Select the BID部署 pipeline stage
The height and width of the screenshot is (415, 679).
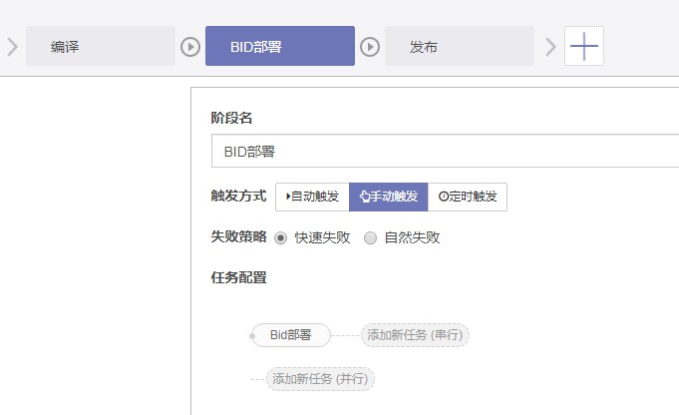tap(280, 46)
